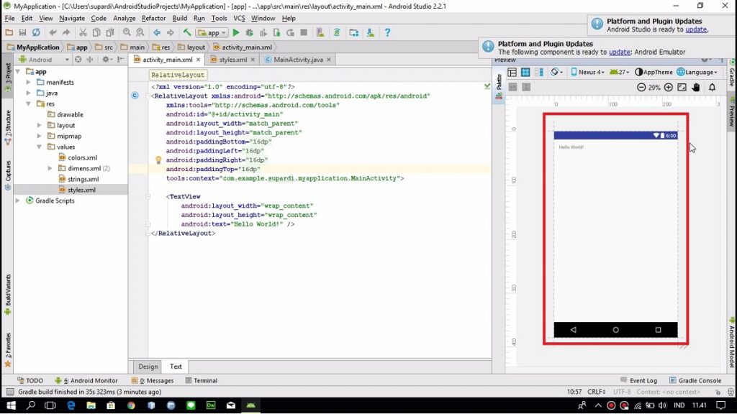Click the Make Project hammer icon
This screenshot has width=737, height=414.
click(187, 33)
